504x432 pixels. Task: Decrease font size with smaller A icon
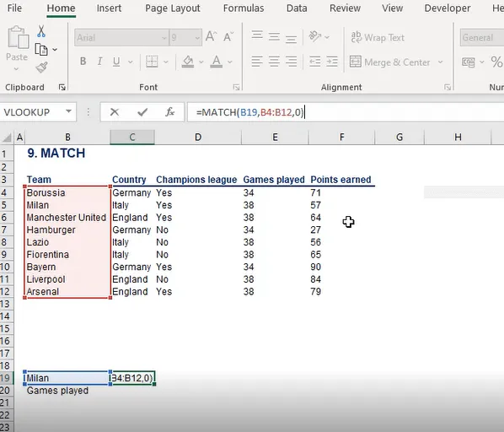(228, 36)
